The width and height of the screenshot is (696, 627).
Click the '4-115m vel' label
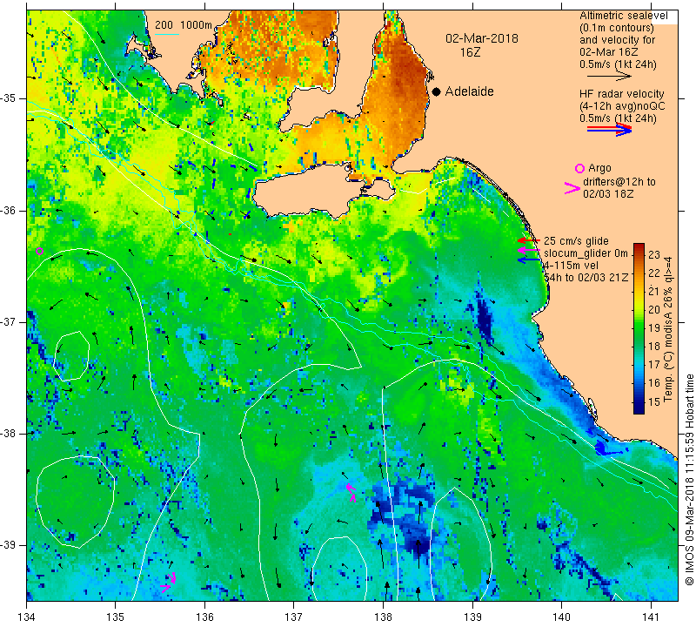pyautogui.click(x=571, y=266)
